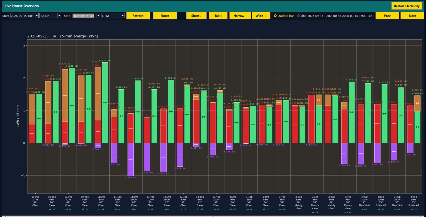
Task: Click the 1.242 kW value label
Action: 410,155
